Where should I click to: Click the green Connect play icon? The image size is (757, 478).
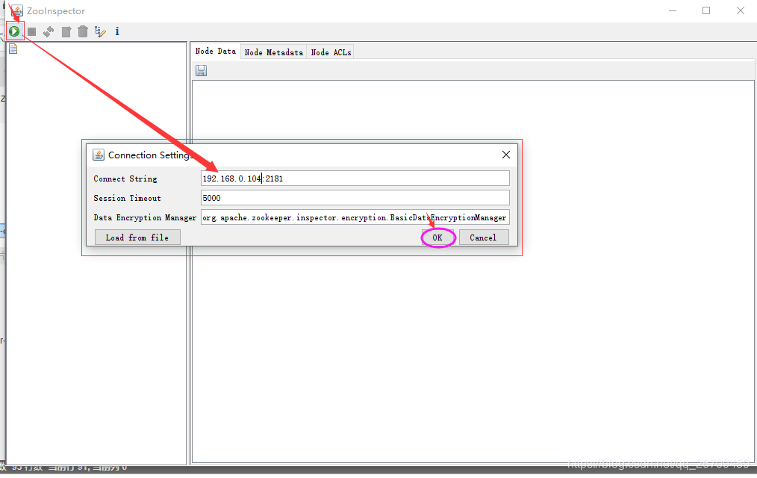[x=14, y=31]
